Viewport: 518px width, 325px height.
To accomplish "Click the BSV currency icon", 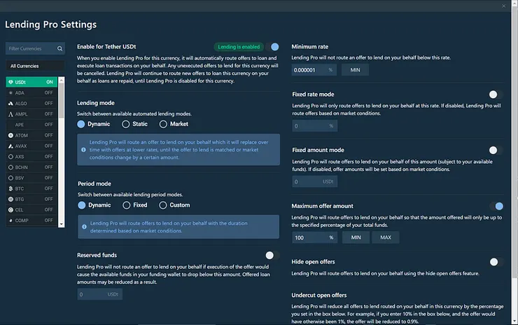I will click(x=10, y=178).
